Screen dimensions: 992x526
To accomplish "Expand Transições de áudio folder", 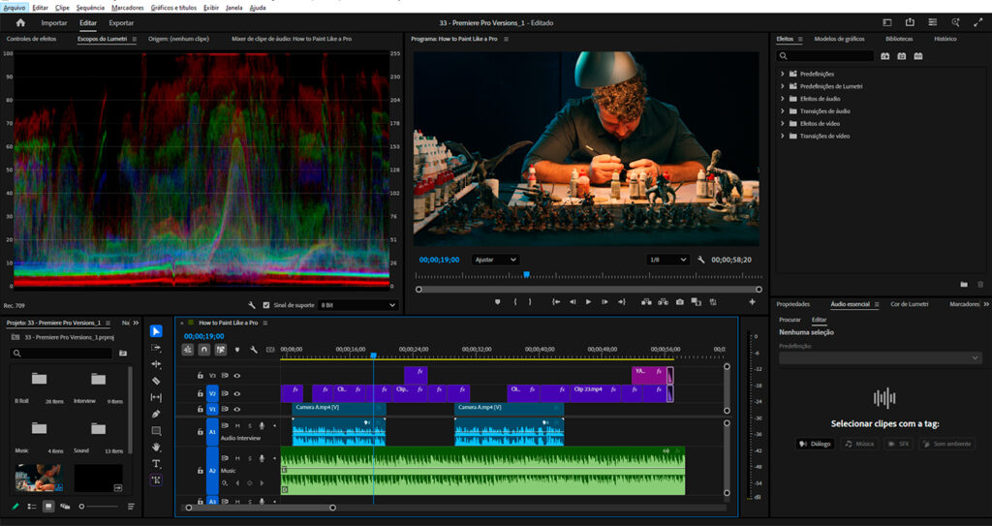I will coord(783,111).
